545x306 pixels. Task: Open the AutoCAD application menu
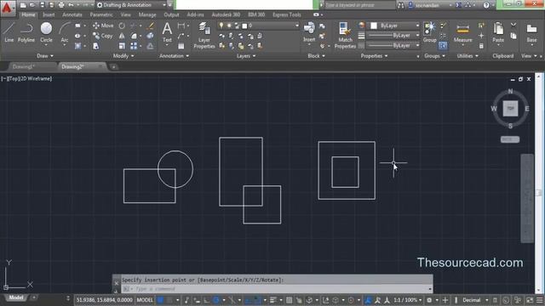pyautogui.click(x=8, y=8)
